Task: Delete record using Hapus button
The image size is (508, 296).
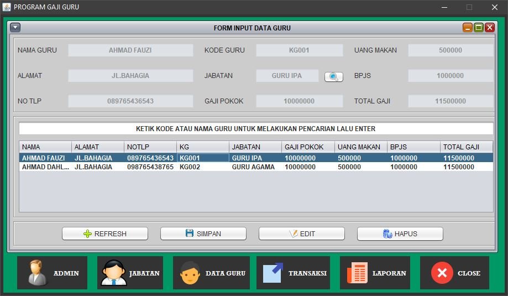Action: (x=400, y=233)
